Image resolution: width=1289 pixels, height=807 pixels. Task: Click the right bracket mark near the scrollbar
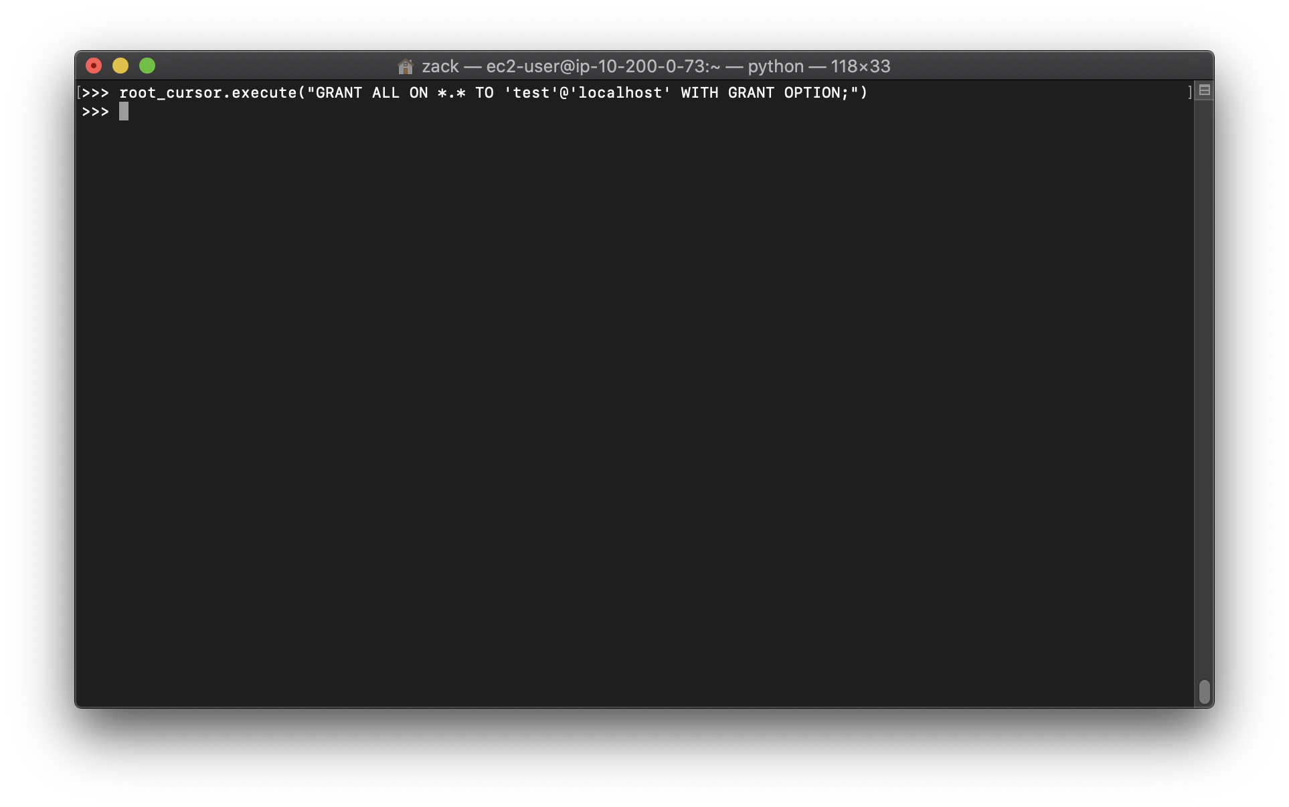click(x=1189, y=92)
